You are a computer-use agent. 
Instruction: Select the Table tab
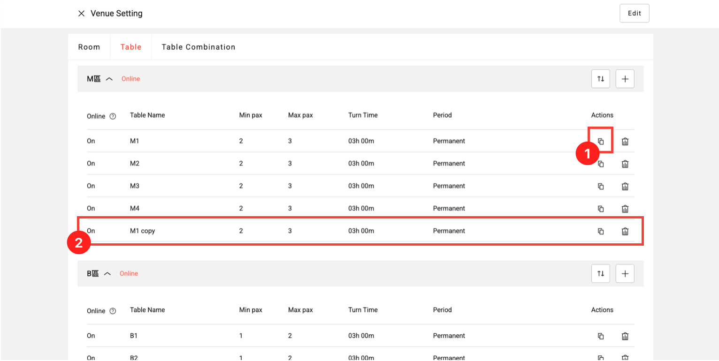click(x=131, y=47)
